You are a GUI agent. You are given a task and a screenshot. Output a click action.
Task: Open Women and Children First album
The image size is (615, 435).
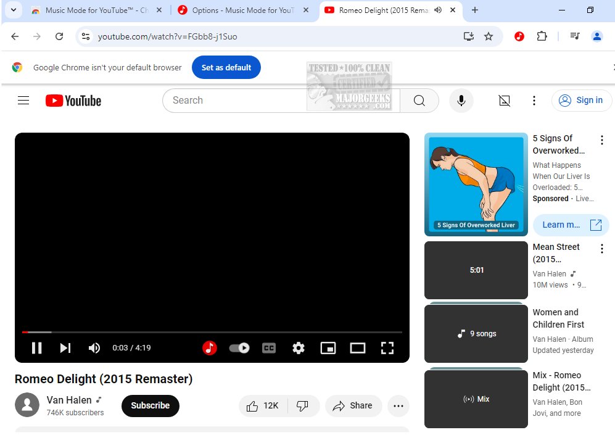point(558,318)
